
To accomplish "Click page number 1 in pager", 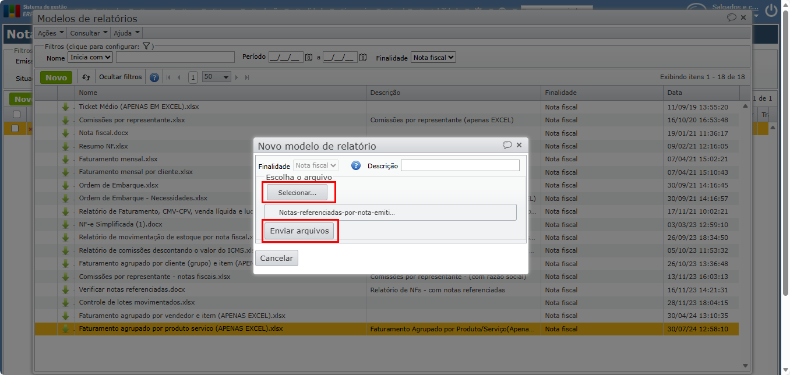I will (193, 77).
